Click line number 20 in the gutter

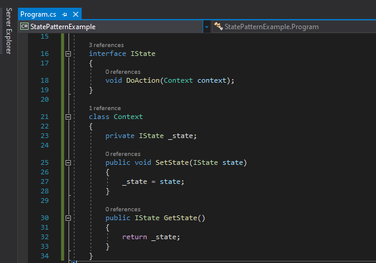pyautogui.click(x=45, y=99)
